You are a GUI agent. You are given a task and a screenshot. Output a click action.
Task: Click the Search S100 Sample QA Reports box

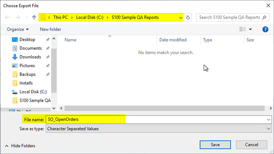(230, 18)
